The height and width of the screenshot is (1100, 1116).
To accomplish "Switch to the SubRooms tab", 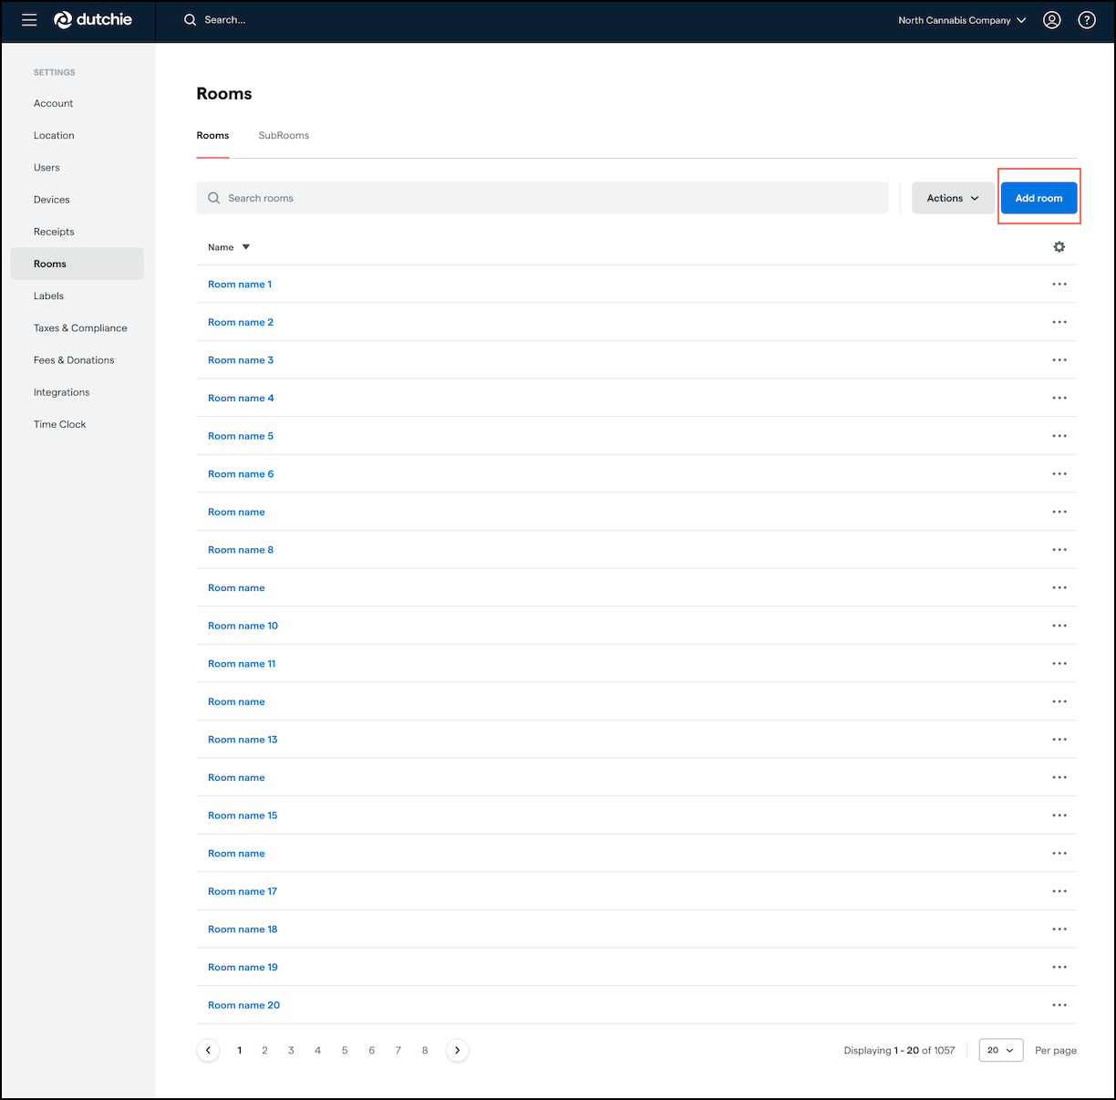I will tap(284, 135).
